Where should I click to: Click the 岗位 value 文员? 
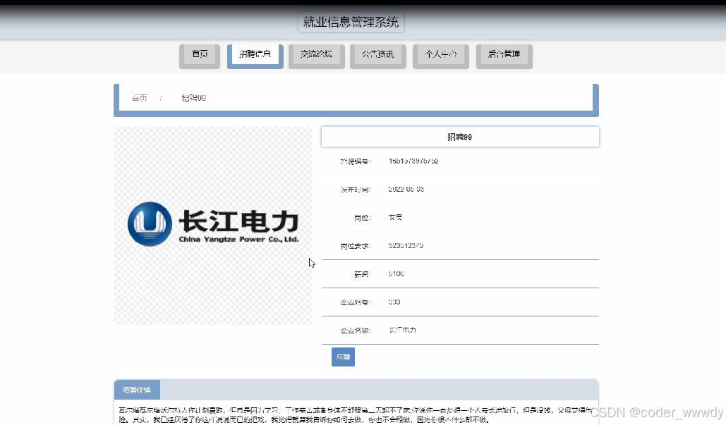pos(395,217)
